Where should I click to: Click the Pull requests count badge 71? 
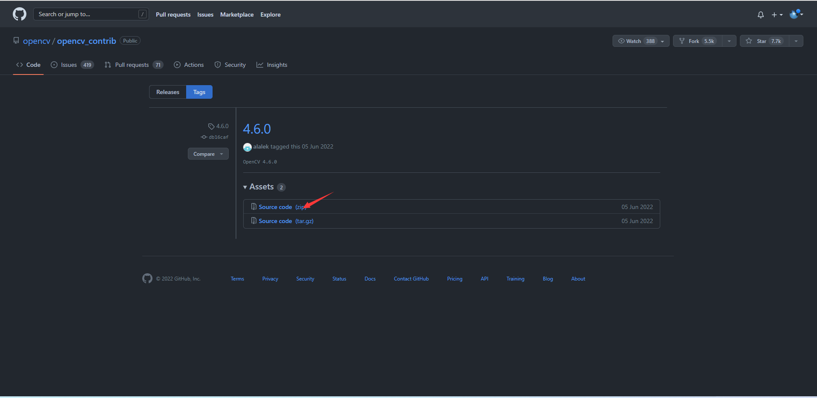pyautogui.click(x=158, y=65)
